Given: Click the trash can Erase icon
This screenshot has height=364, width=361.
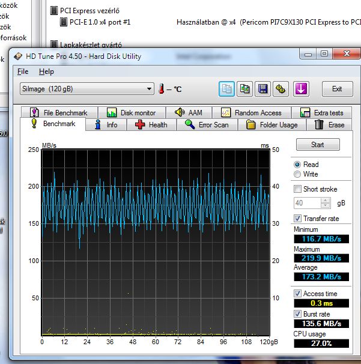Looking at the screenshot, I should tap(319, 125).
